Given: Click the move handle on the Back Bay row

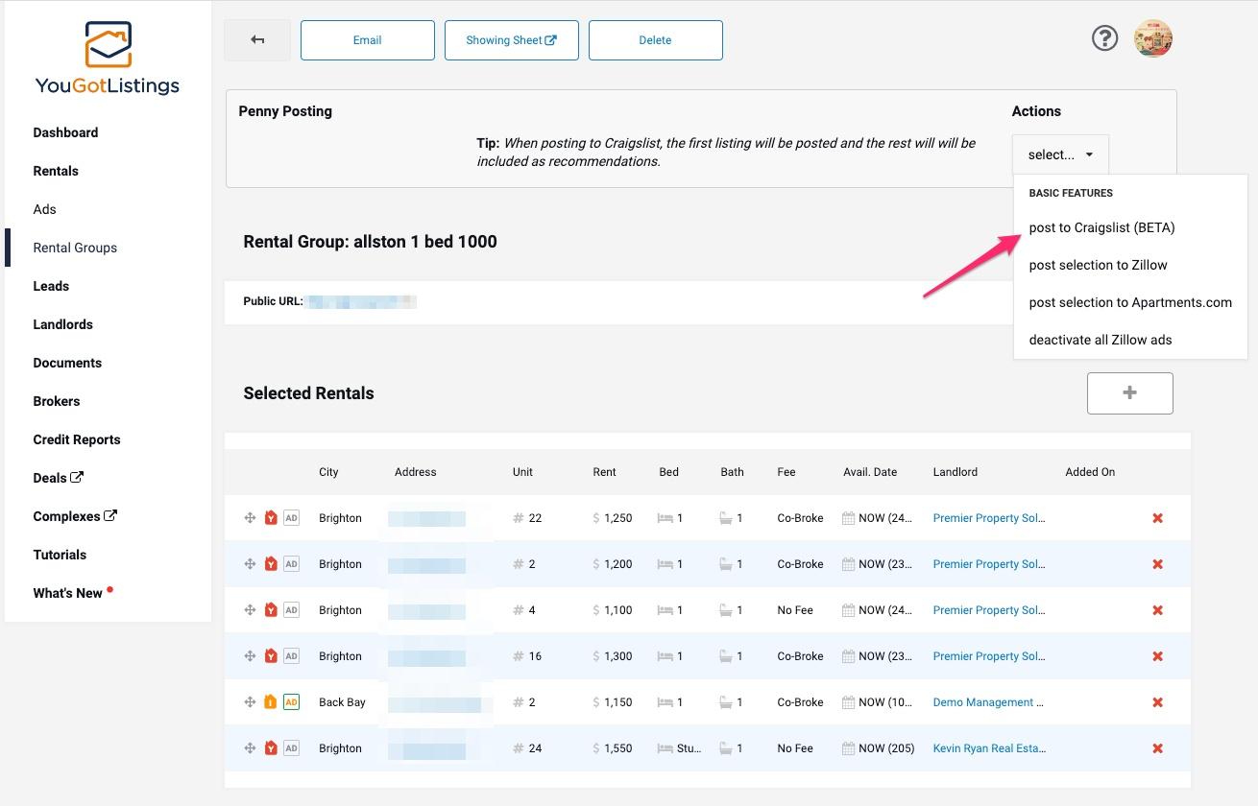Looking at the screenshot, I should 250,702.
